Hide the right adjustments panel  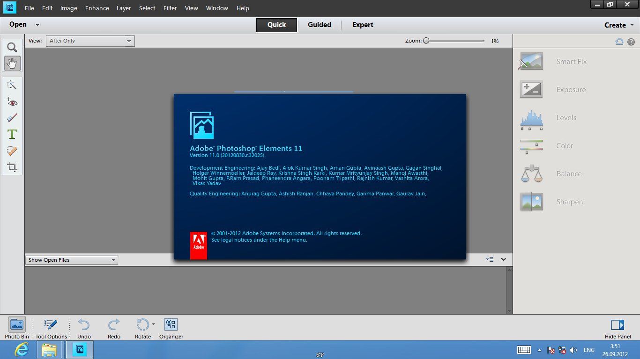618,328
